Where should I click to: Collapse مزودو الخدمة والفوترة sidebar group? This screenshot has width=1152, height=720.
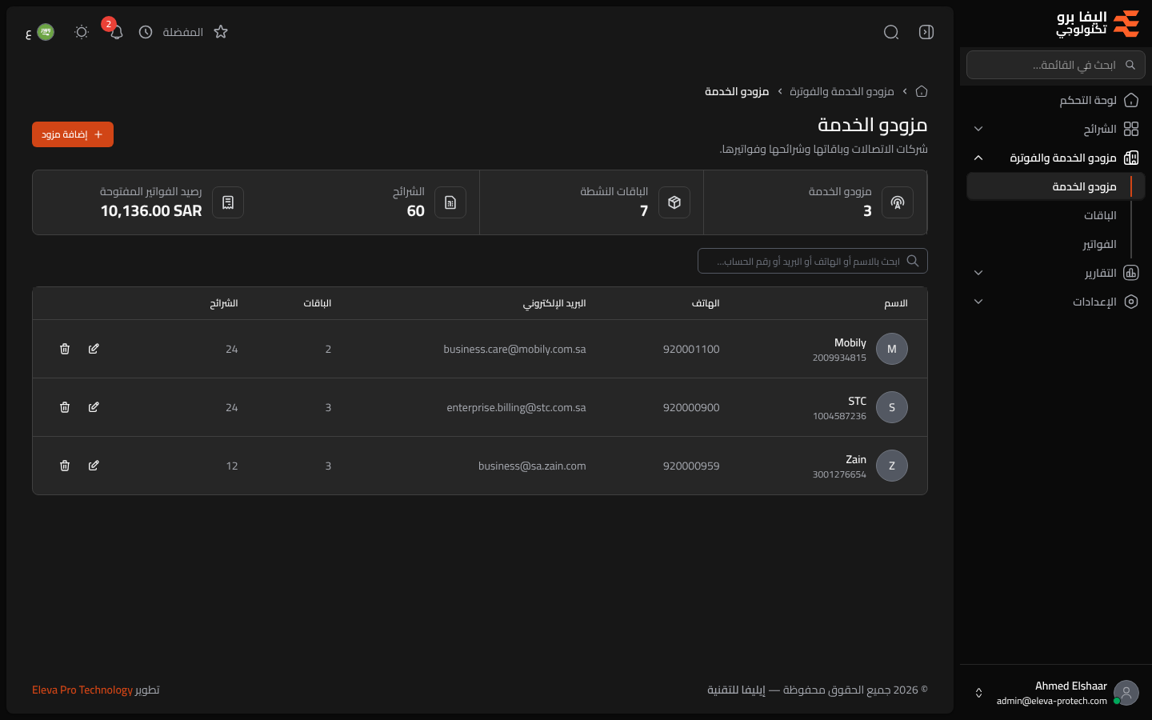coord(1056,158)
